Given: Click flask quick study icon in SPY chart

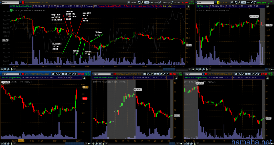Looking at the screenshot, I should click(236, 3).
